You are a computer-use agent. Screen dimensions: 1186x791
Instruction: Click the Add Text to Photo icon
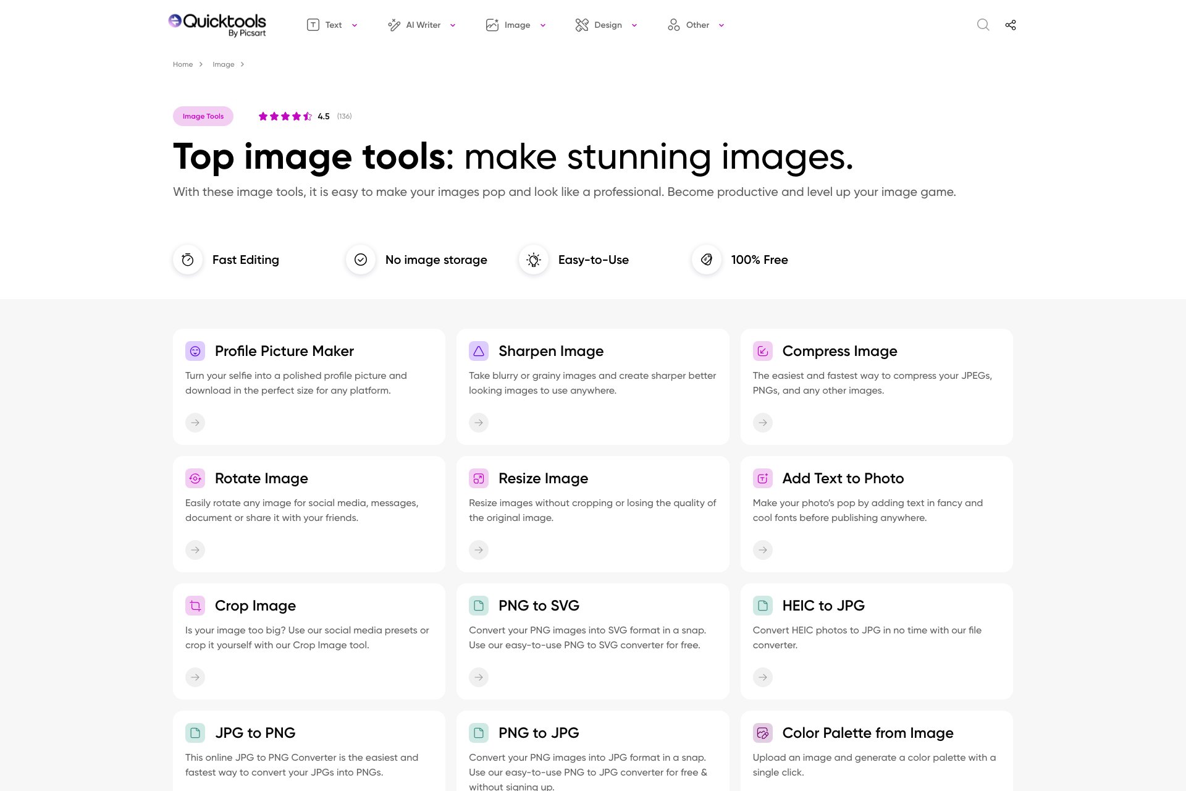pos(763,478)
